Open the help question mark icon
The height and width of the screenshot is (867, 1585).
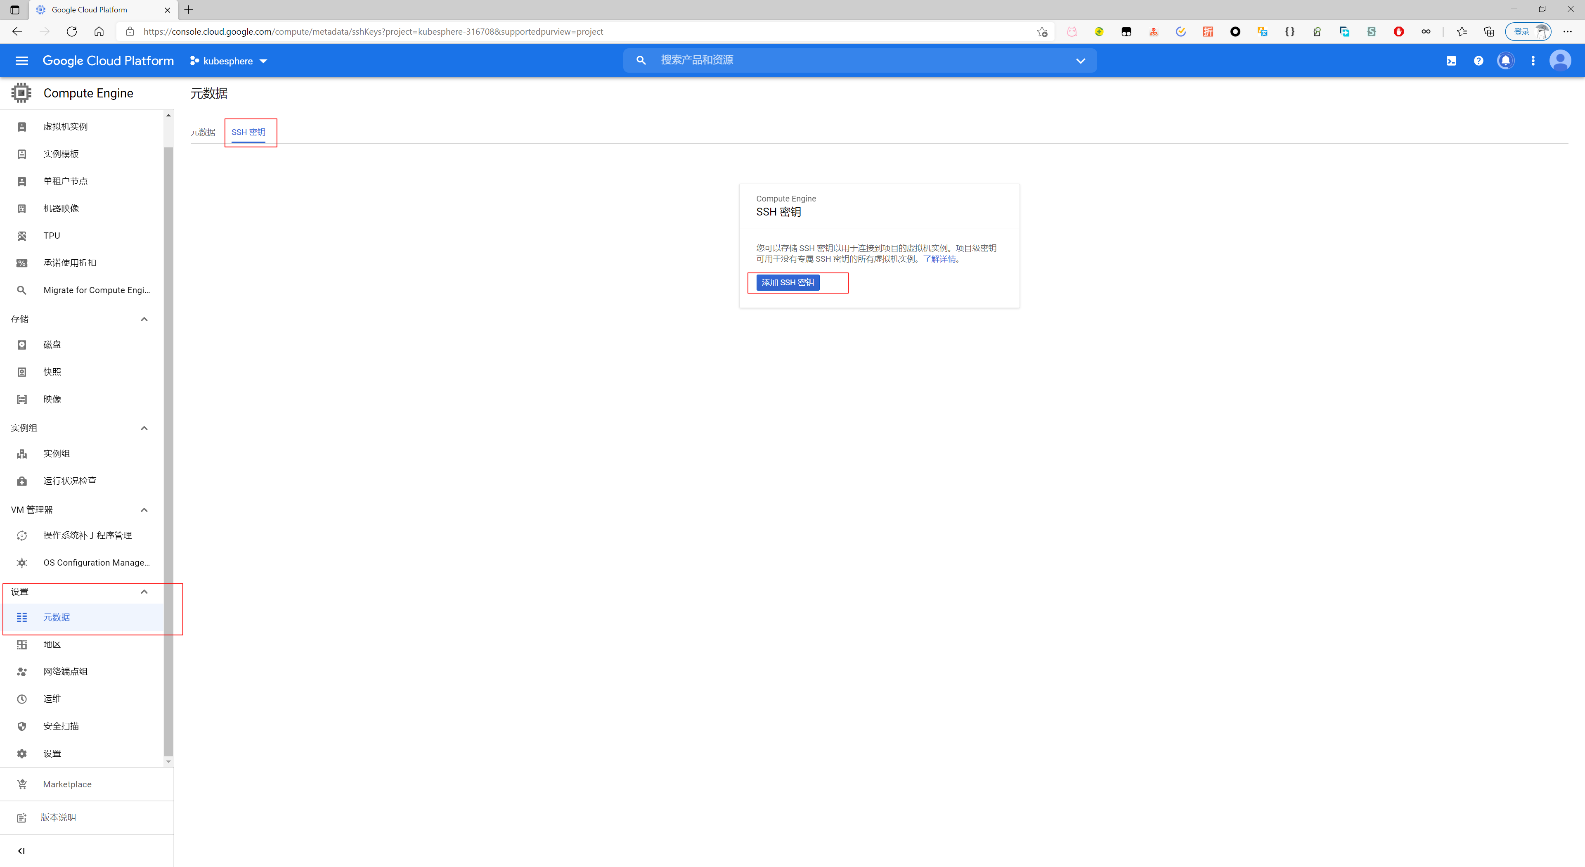[1479, 60]
